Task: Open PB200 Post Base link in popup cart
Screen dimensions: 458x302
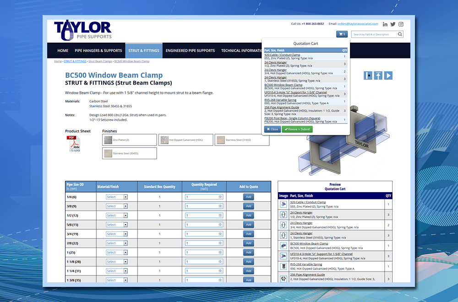Action: (292, 118)
